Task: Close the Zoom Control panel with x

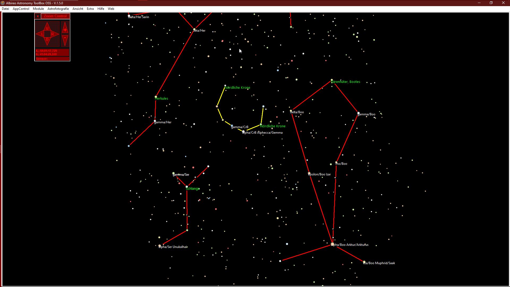Action: (38, 16)
